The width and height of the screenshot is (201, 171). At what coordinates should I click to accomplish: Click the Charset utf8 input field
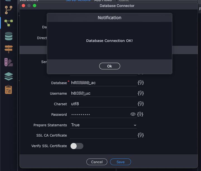coord(103,104)
